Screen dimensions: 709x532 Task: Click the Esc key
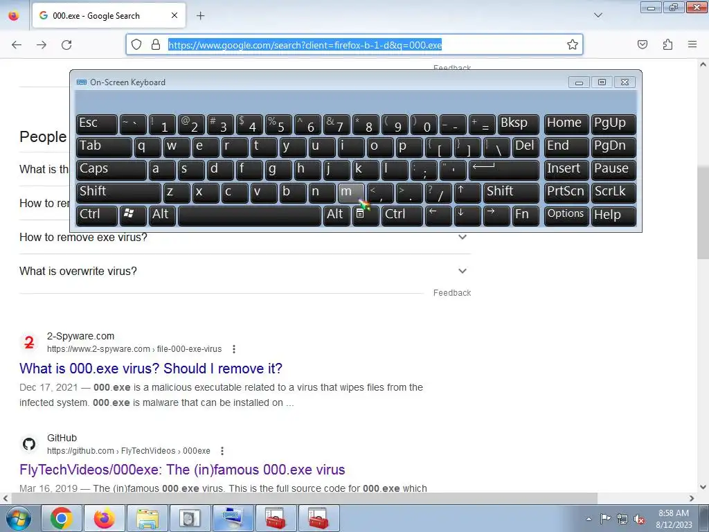click(96, 124)
